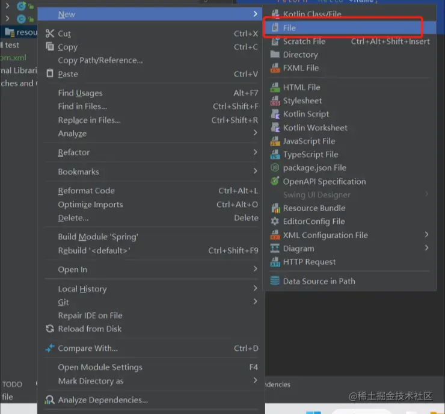Screen dimensions: 445x414
Task: Expand the Bookmarks submenu arrow
Action: pos(255,171)
